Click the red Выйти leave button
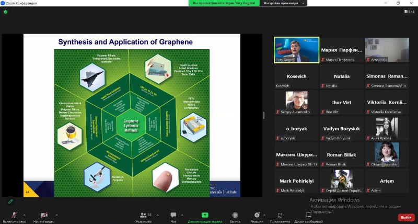This screenshot has height=224, width=418. click(405, 217)
